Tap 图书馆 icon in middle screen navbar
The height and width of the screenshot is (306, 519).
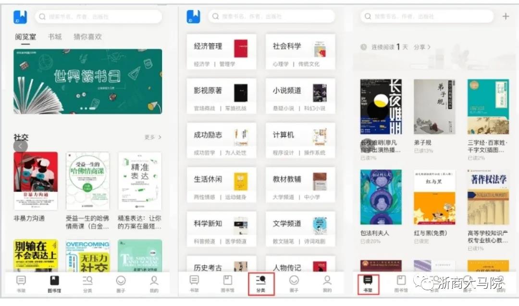[x=228, y=283]
